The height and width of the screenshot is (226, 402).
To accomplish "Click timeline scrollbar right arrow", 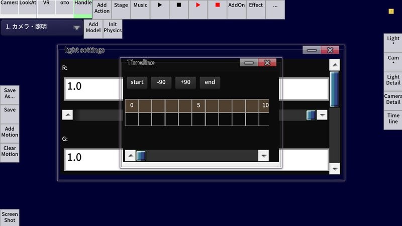I will click(263, 156).
